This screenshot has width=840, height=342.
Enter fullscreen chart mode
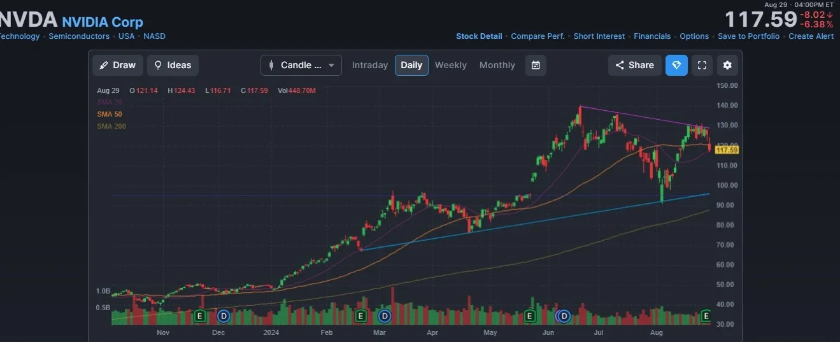(x=702, y=65)
